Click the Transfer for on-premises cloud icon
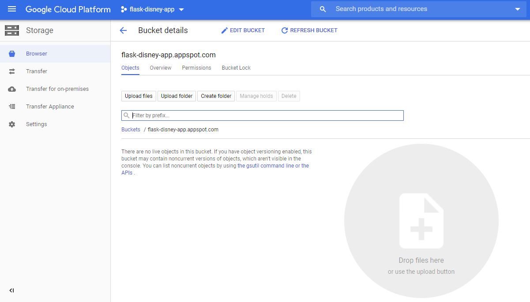 12,89
